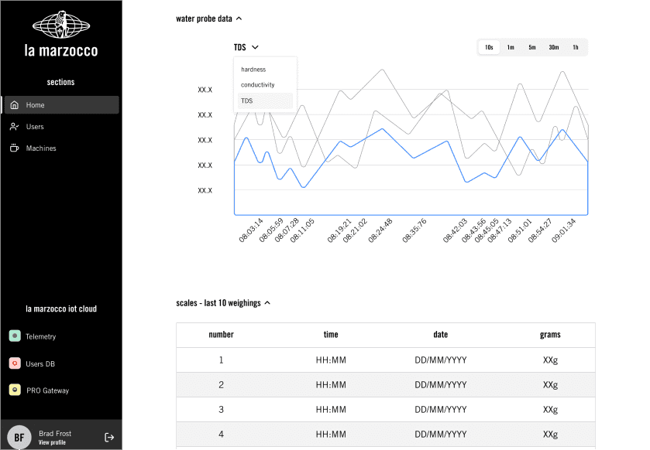
Task: Click the Machines coffee cup icon
Action: pyautogui.click(x=15, y=148)
